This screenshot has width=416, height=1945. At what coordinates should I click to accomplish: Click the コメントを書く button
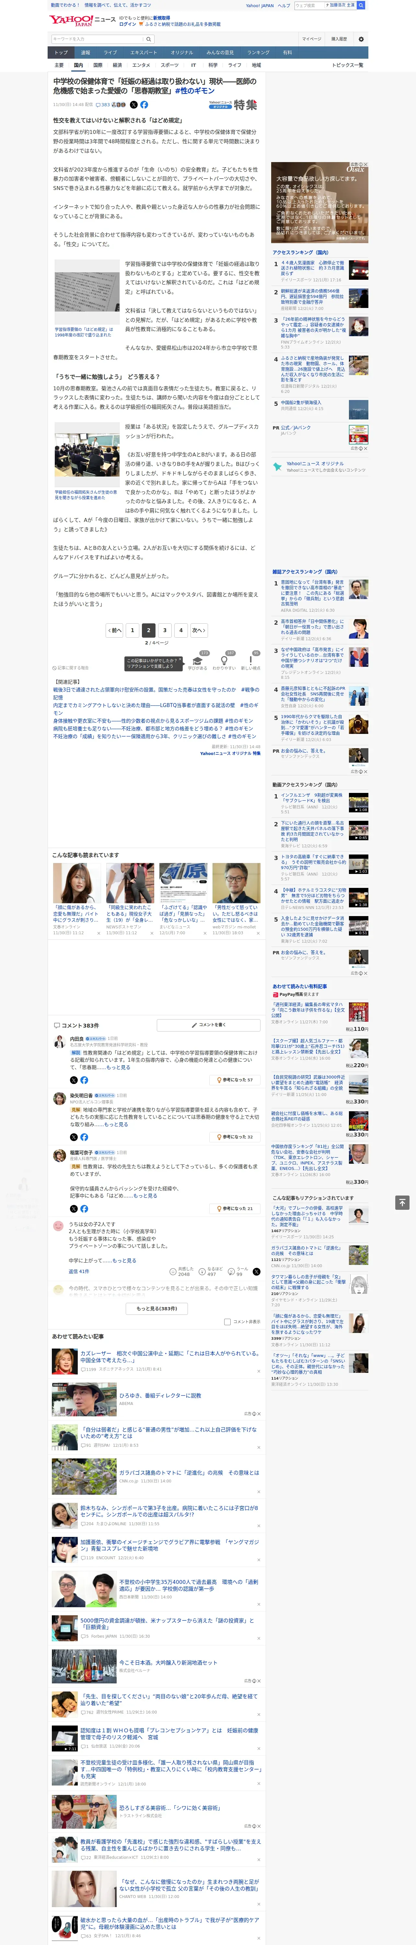209,1025
